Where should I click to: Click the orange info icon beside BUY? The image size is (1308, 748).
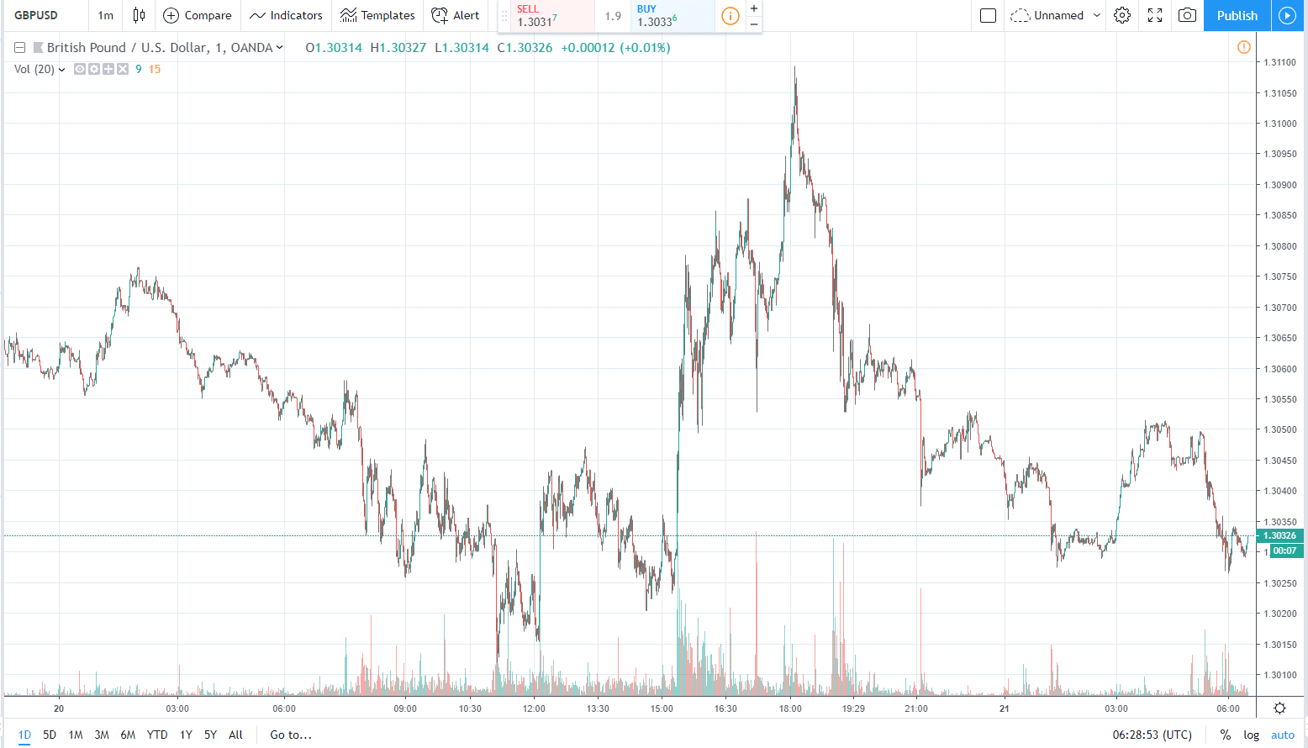point(730,16)
